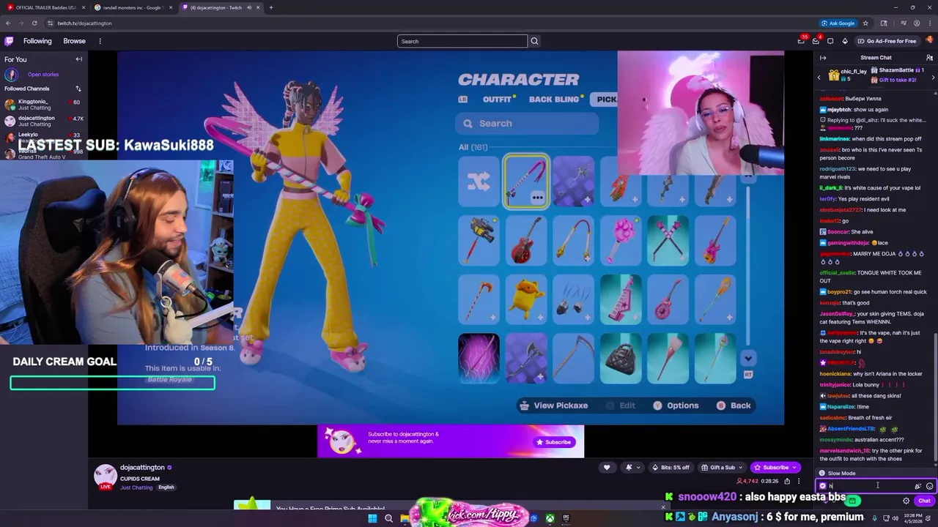Open the Twitch home logo
The image size is (938, 527).
point(9,41)
